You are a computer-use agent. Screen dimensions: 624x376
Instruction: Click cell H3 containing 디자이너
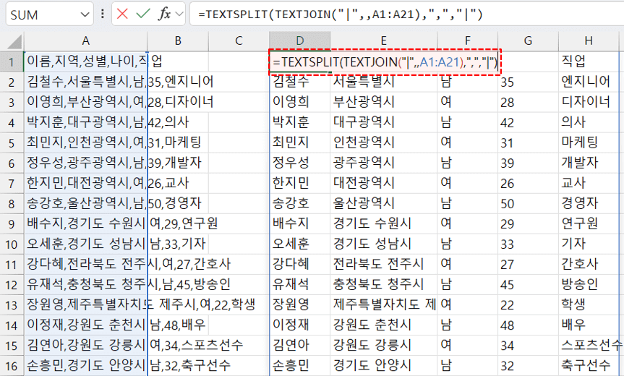click(x=589, y=102)
